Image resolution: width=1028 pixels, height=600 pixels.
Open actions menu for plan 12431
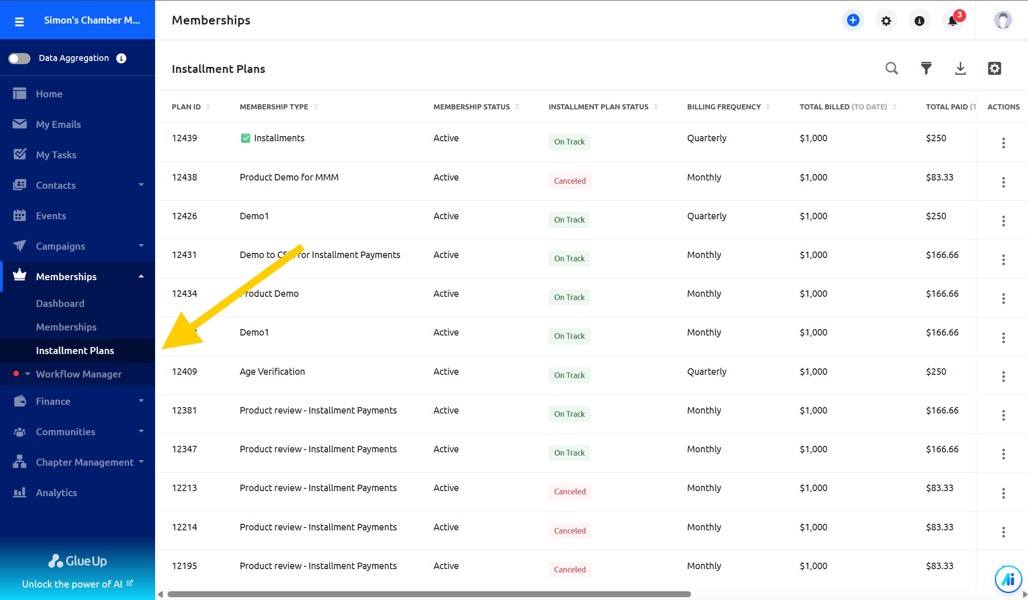tap(1004, 259)
